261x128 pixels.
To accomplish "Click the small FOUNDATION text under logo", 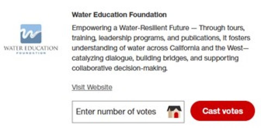I will coord(31,53).
